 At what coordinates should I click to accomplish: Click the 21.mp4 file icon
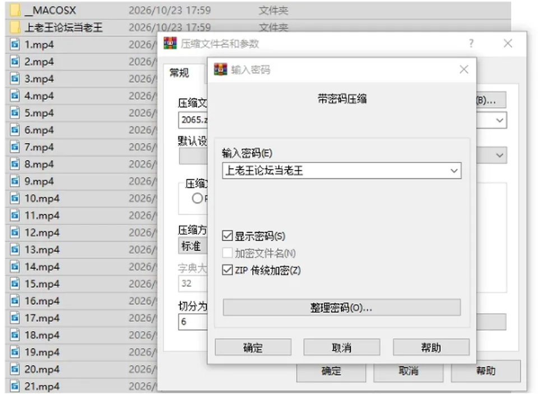pos(15,386)
